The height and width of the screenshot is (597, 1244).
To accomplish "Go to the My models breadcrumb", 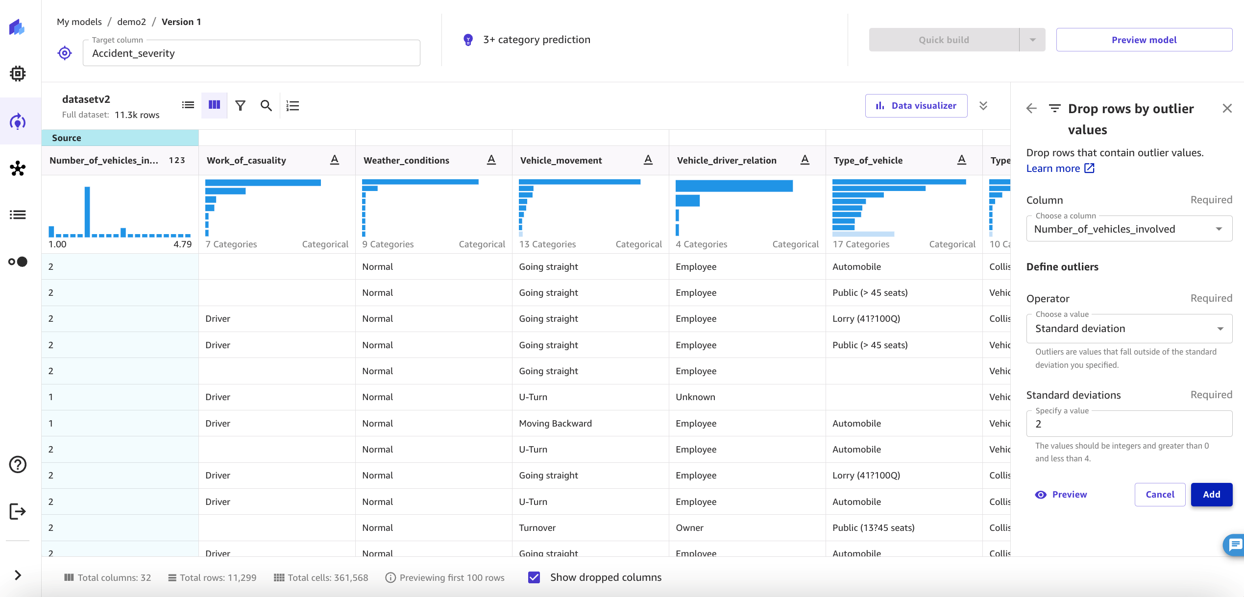I will 79,22.
